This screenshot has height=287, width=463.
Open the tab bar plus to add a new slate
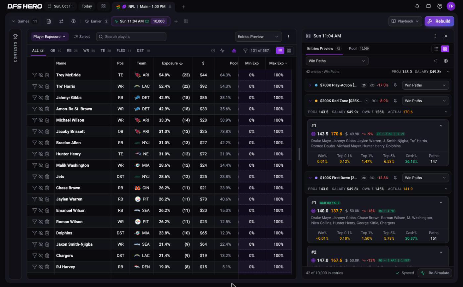pyautogui.click(x=184, y=7)
